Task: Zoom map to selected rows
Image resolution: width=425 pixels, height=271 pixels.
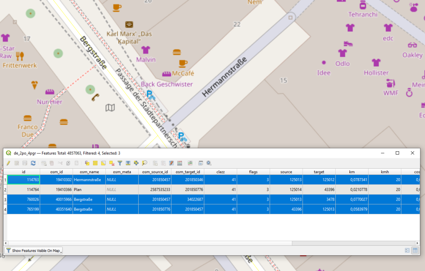Action: coord(145,163)
